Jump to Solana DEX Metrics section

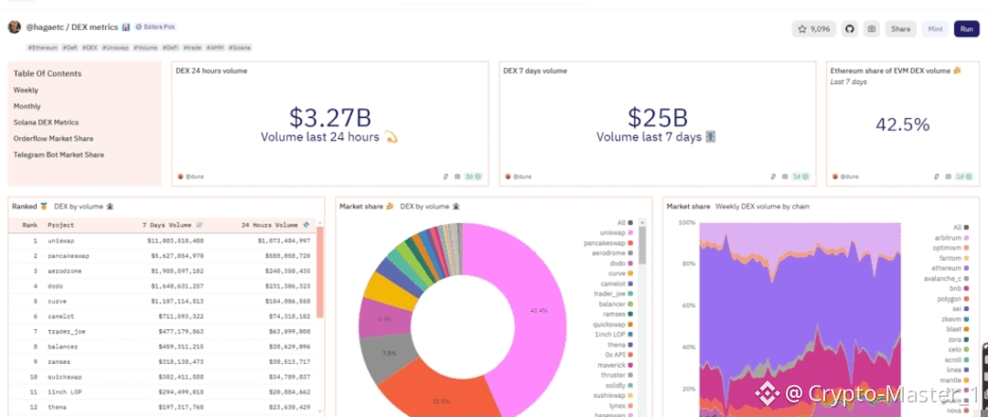[x=46, y=123]
